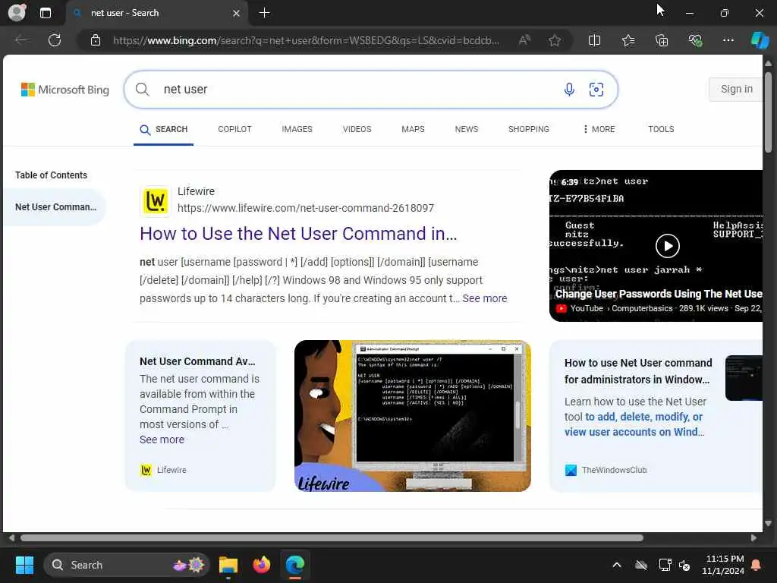Screen dimensions: 777x583
Task: Switch to the COPILOT tab
Action: [234, 129]
